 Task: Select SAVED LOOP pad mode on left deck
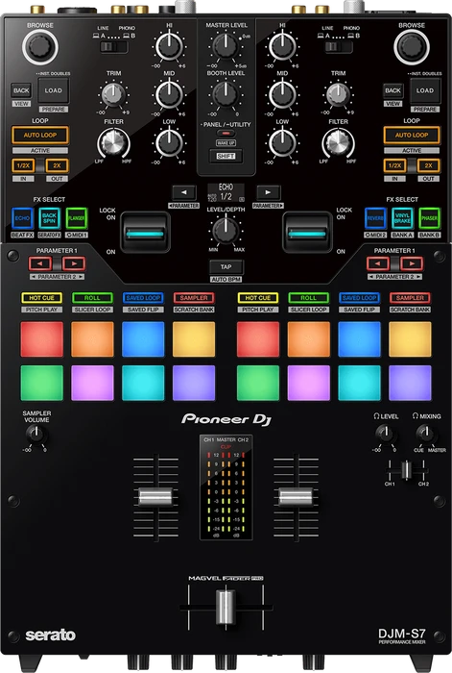coord(143,298)
